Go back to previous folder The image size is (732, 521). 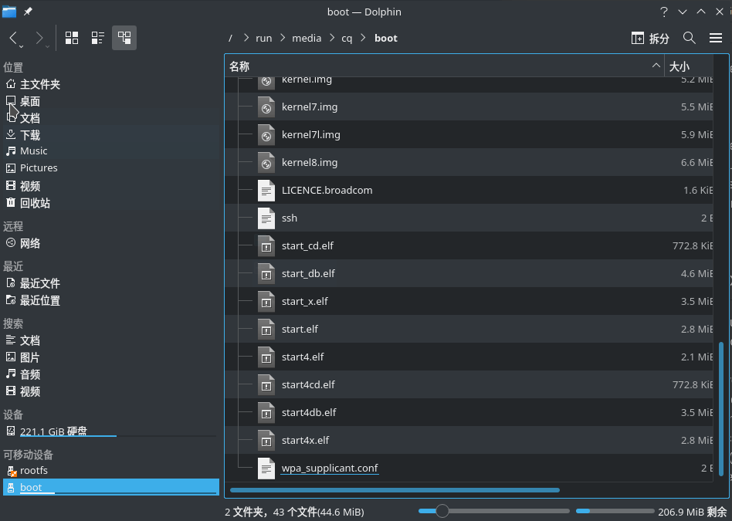click(14, 38)
